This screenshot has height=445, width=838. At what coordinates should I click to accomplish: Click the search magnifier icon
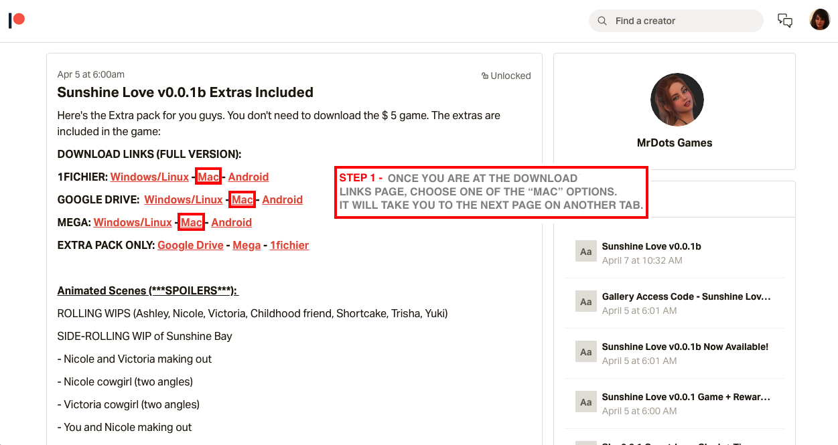[x=602, y=21]
